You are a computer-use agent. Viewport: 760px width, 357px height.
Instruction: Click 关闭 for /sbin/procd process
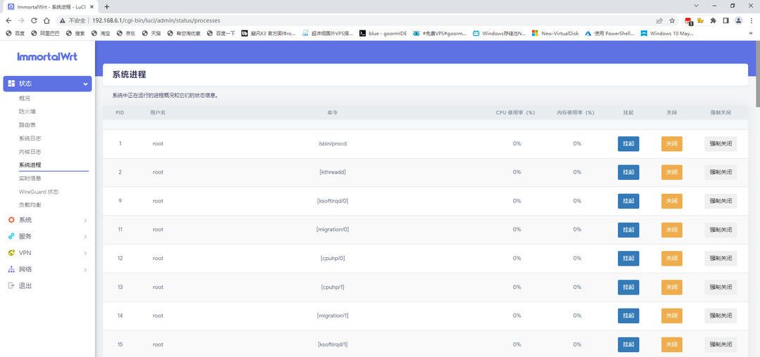pyautogui.click(x=672, y=143)
